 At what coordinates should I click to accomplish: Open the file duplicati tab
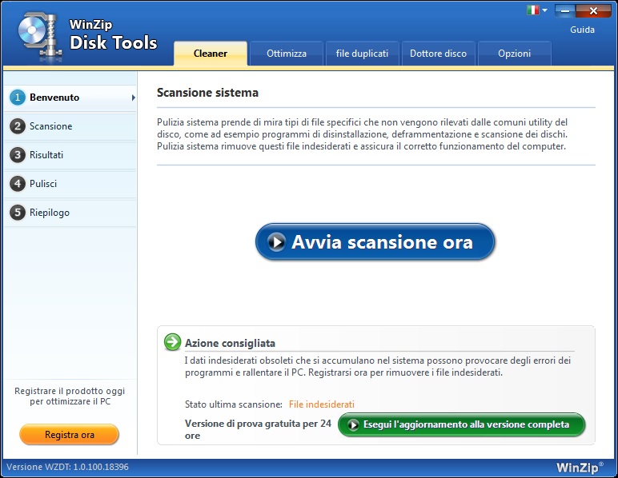(x=362, y=54)
